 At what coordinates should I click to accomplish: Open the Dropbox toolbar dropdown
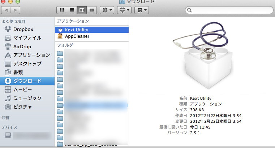pos(124,10)
